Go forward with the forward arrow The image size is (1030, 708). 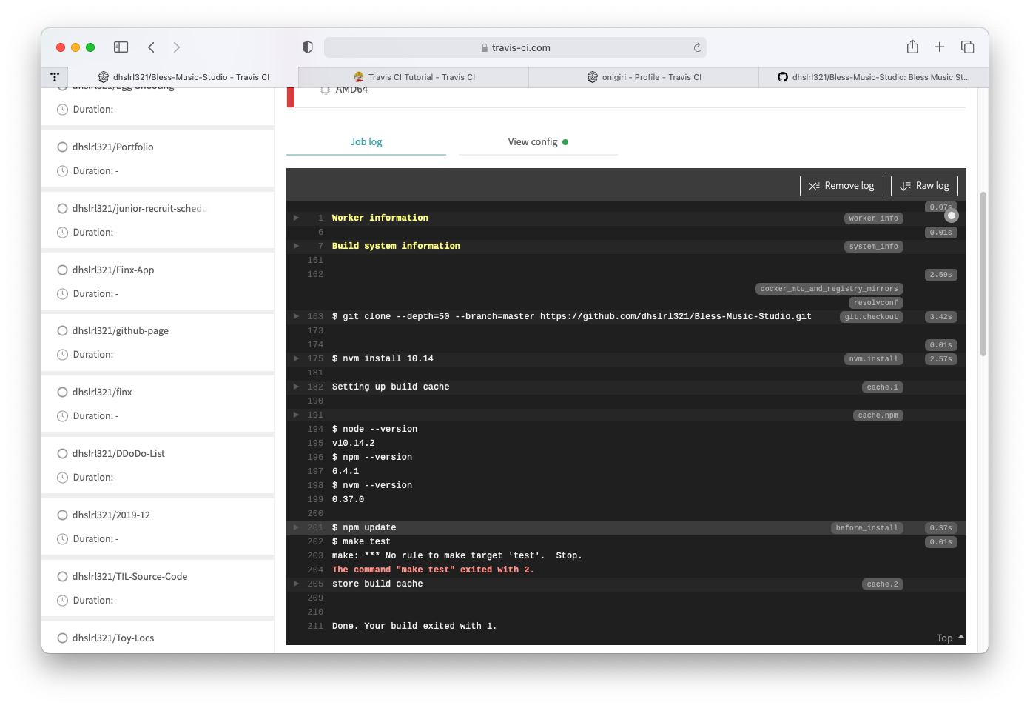coord(176,47)
